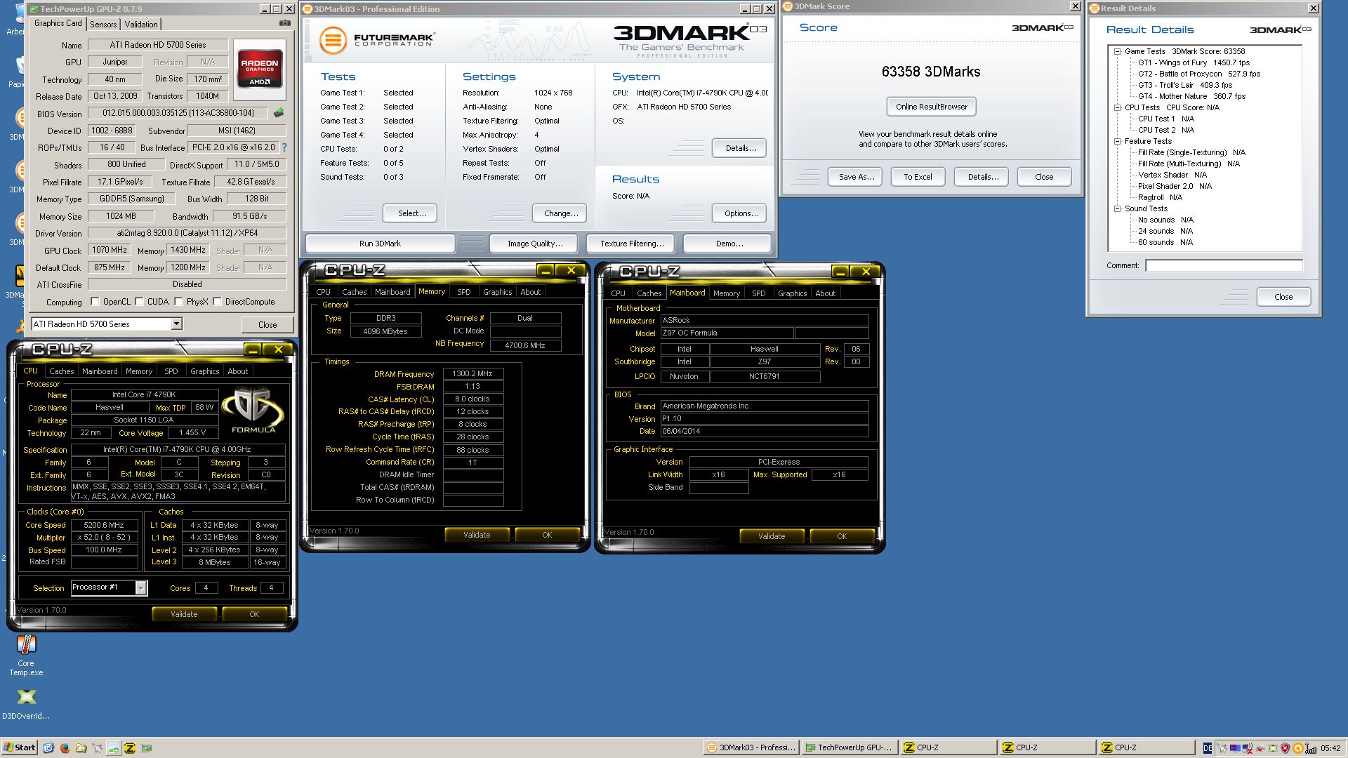The width and height of the screenshot is (1348, 758).
Task: Click the Demo... button
Action: [x=727, y=244]
